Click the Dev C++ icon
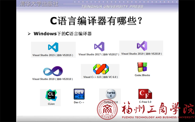The image size is (195, 122). (79, 94)
